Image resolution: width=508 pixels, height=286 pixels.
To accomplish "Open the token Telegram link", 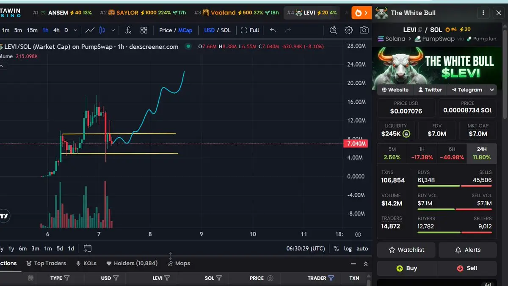I will coord(467,90).
